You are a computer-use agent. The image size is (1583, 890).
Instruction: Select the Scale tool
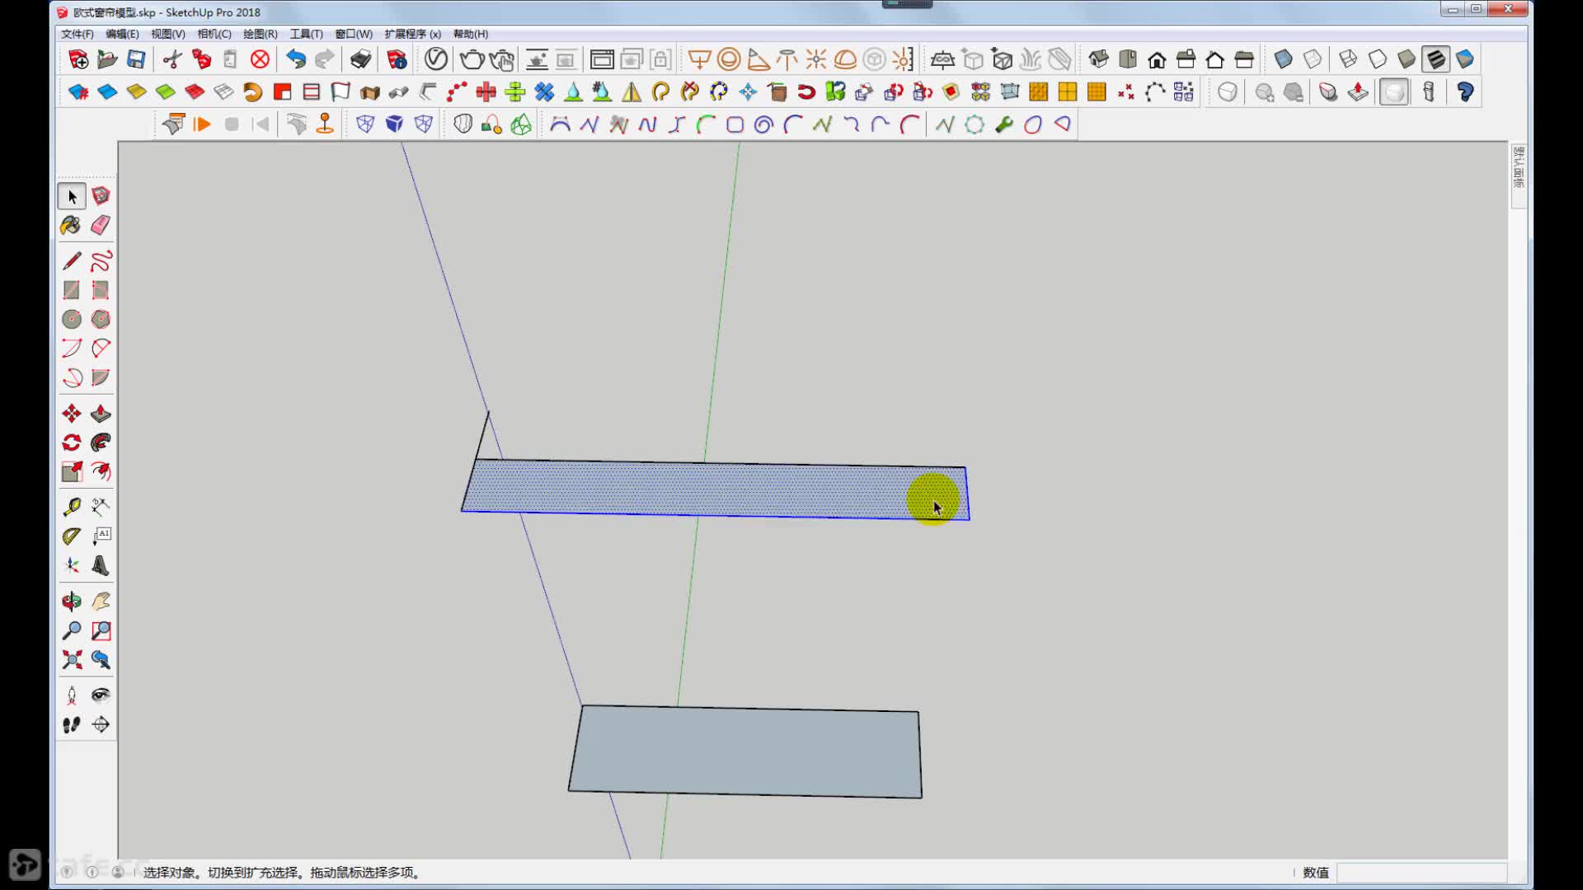click(72, 471)
